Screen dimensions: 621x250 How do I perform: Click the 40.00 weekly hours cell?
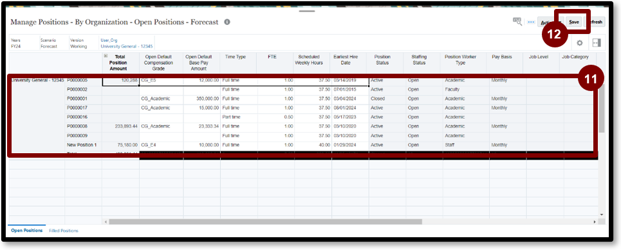pyautogui.click(x=313, y=145)
